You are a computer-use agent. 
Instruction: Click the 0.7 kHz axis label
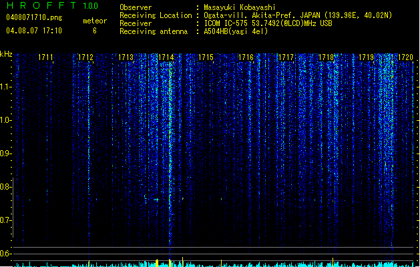click(x=5, y=220)
